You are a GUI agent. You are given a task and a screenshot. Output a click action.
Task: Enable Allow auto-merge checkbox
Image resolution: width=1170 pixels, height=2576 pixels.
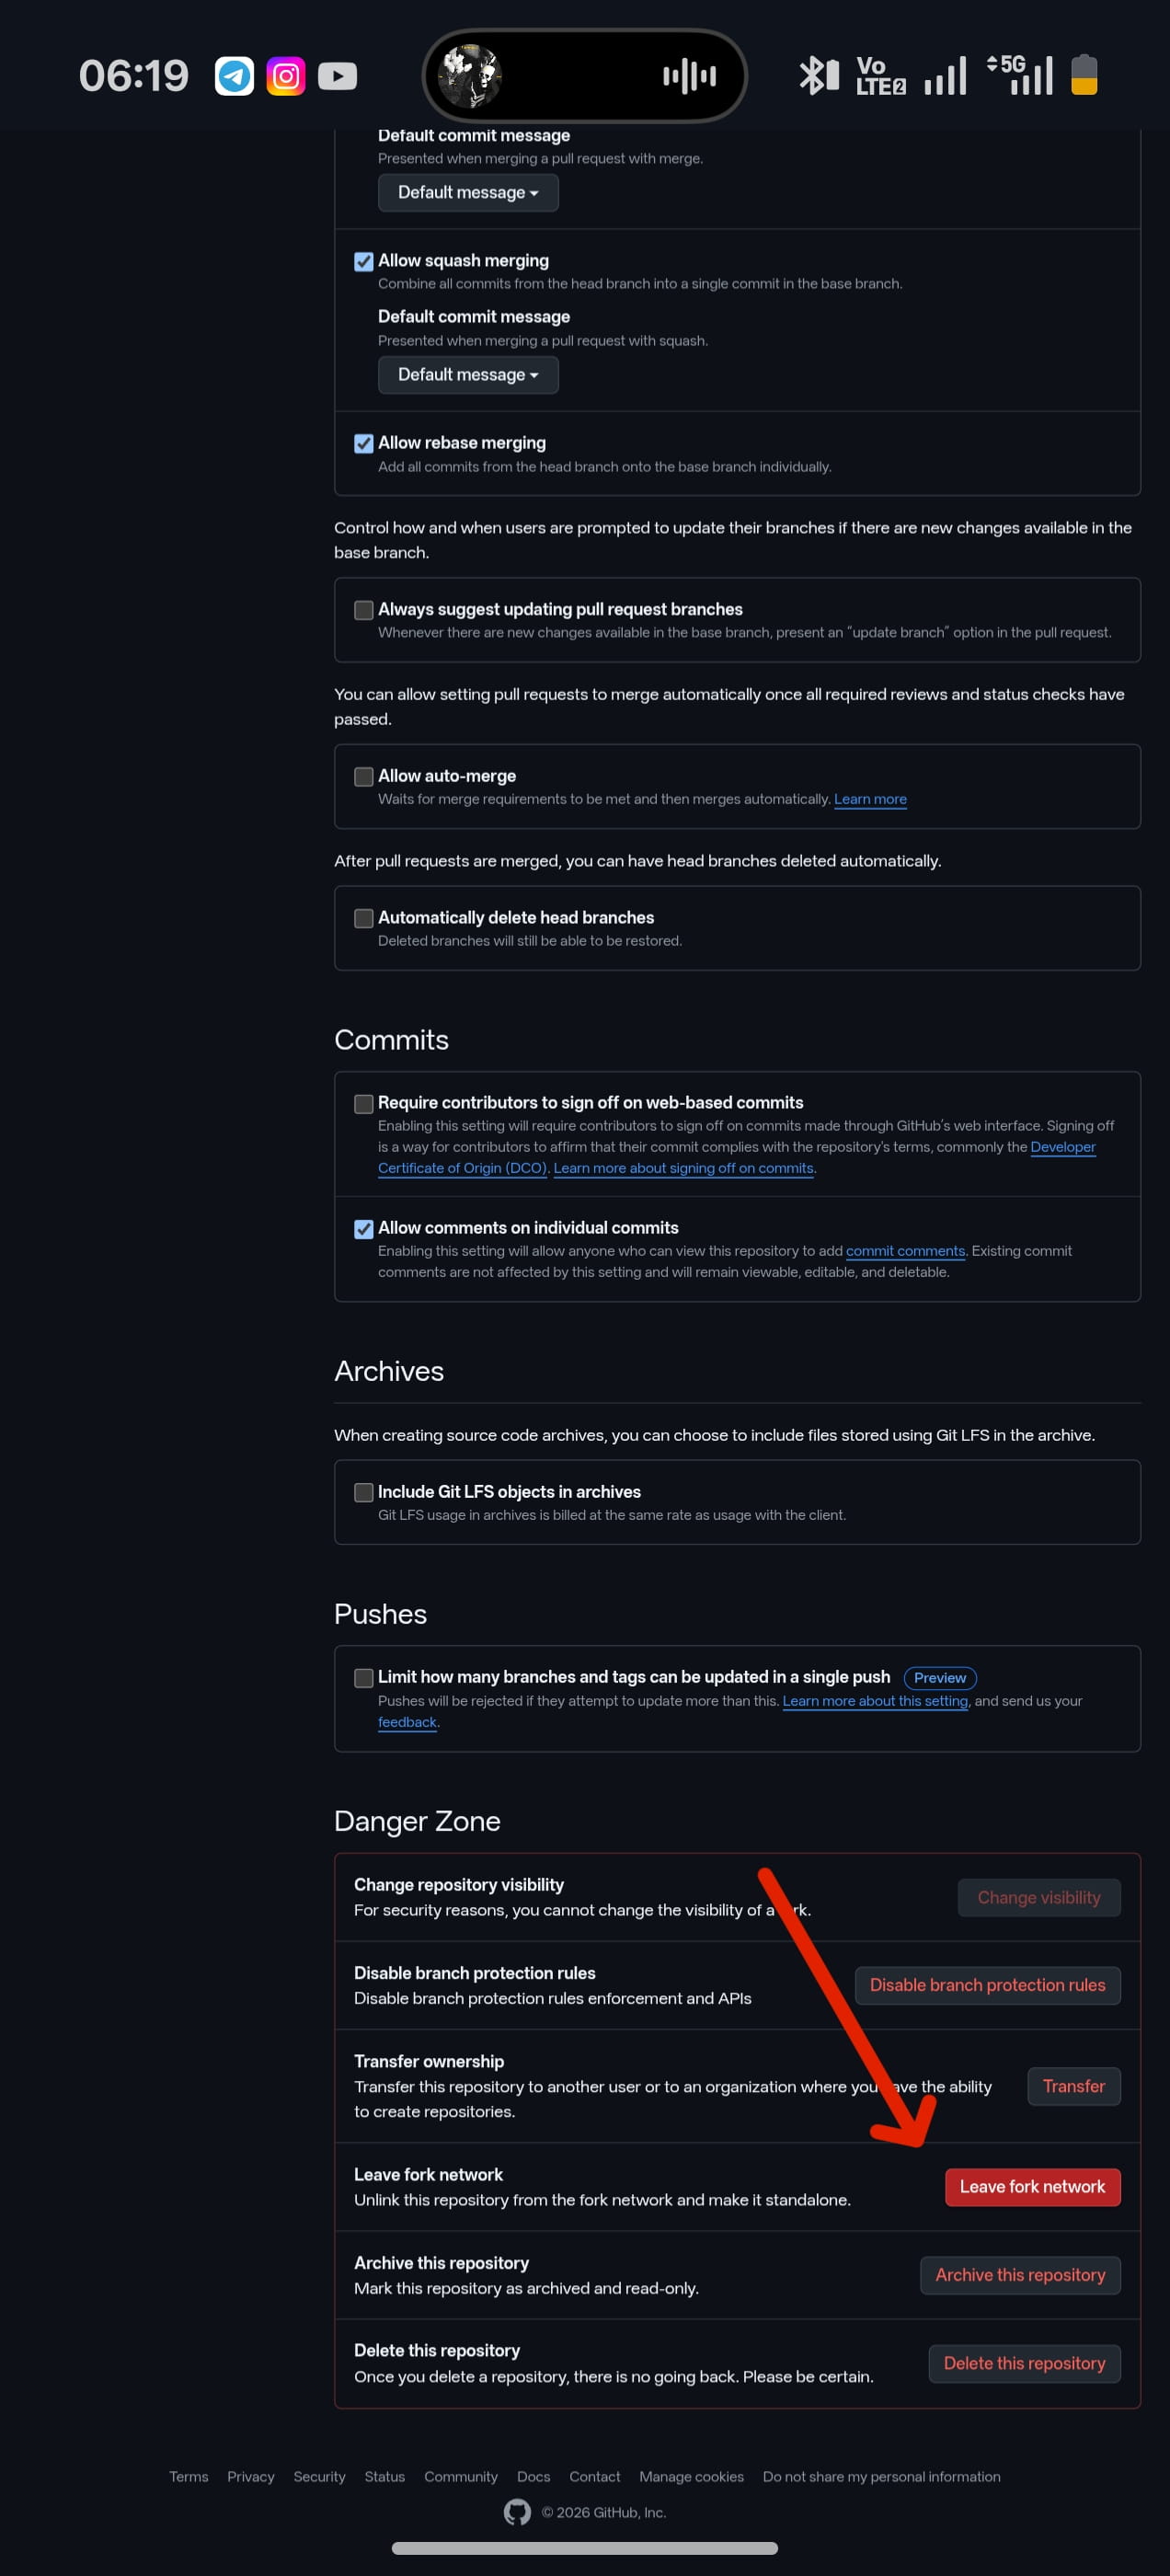(364, 777)
